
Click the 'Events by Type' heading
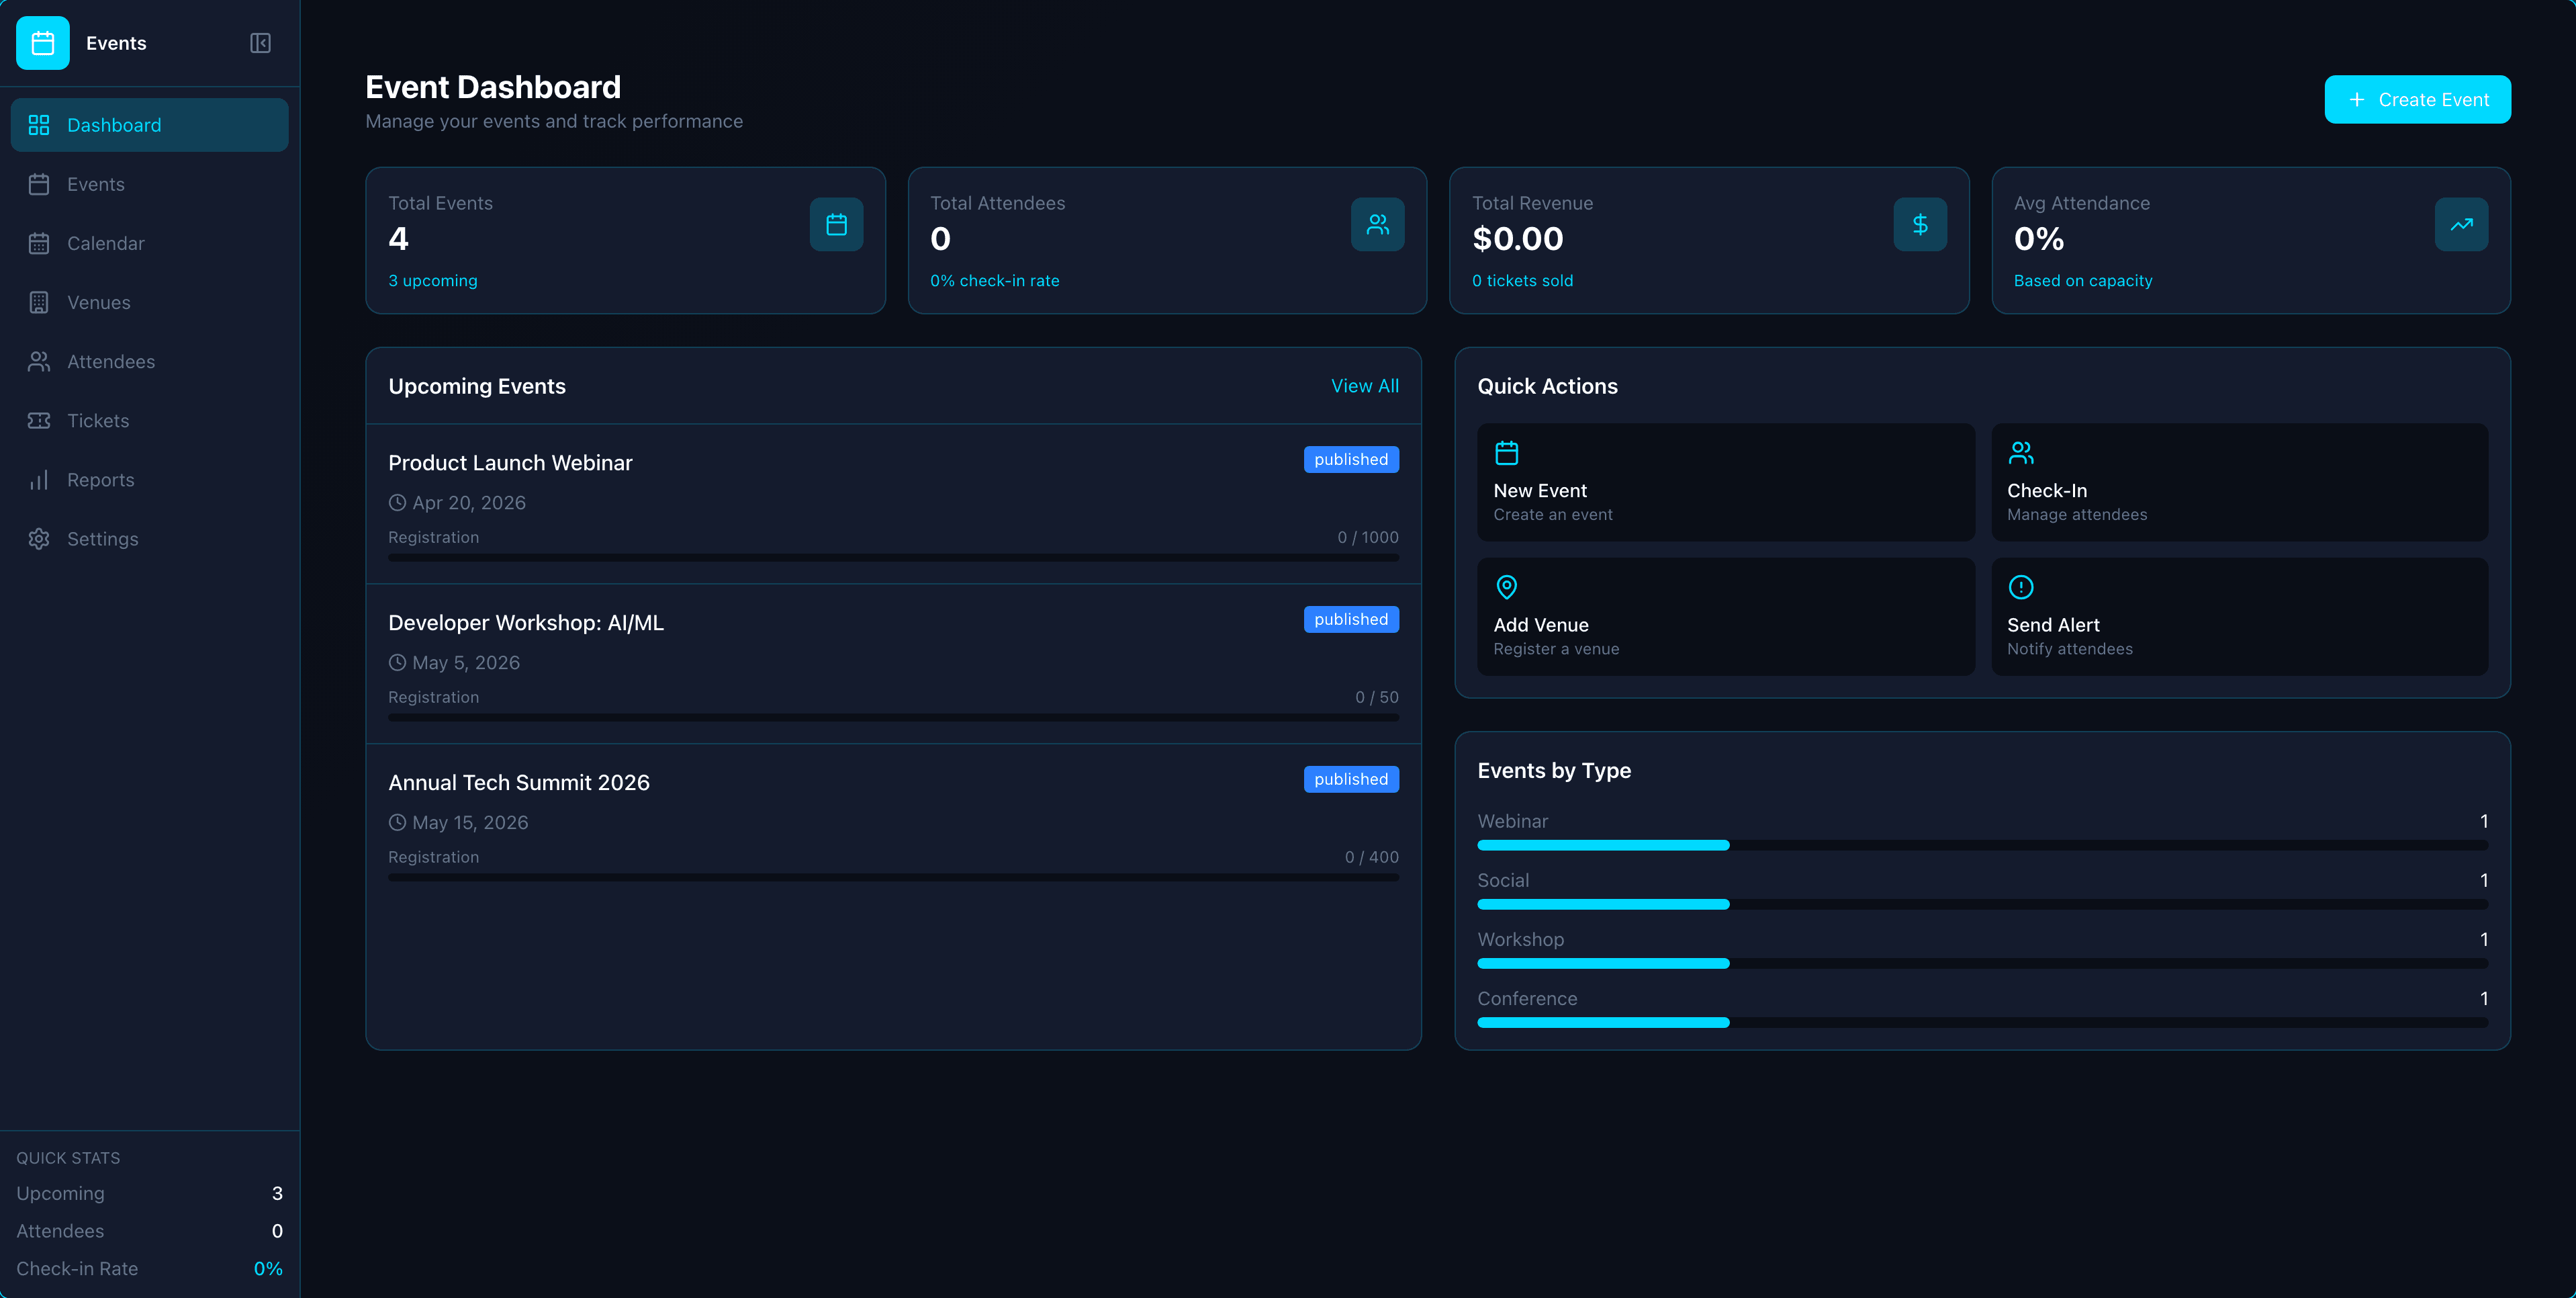click(x=1554, y=771)
